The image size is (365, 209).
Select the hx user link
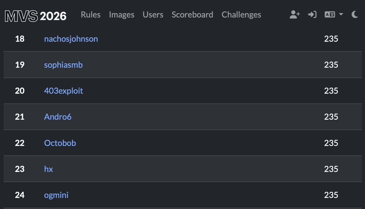pos(48,169)
